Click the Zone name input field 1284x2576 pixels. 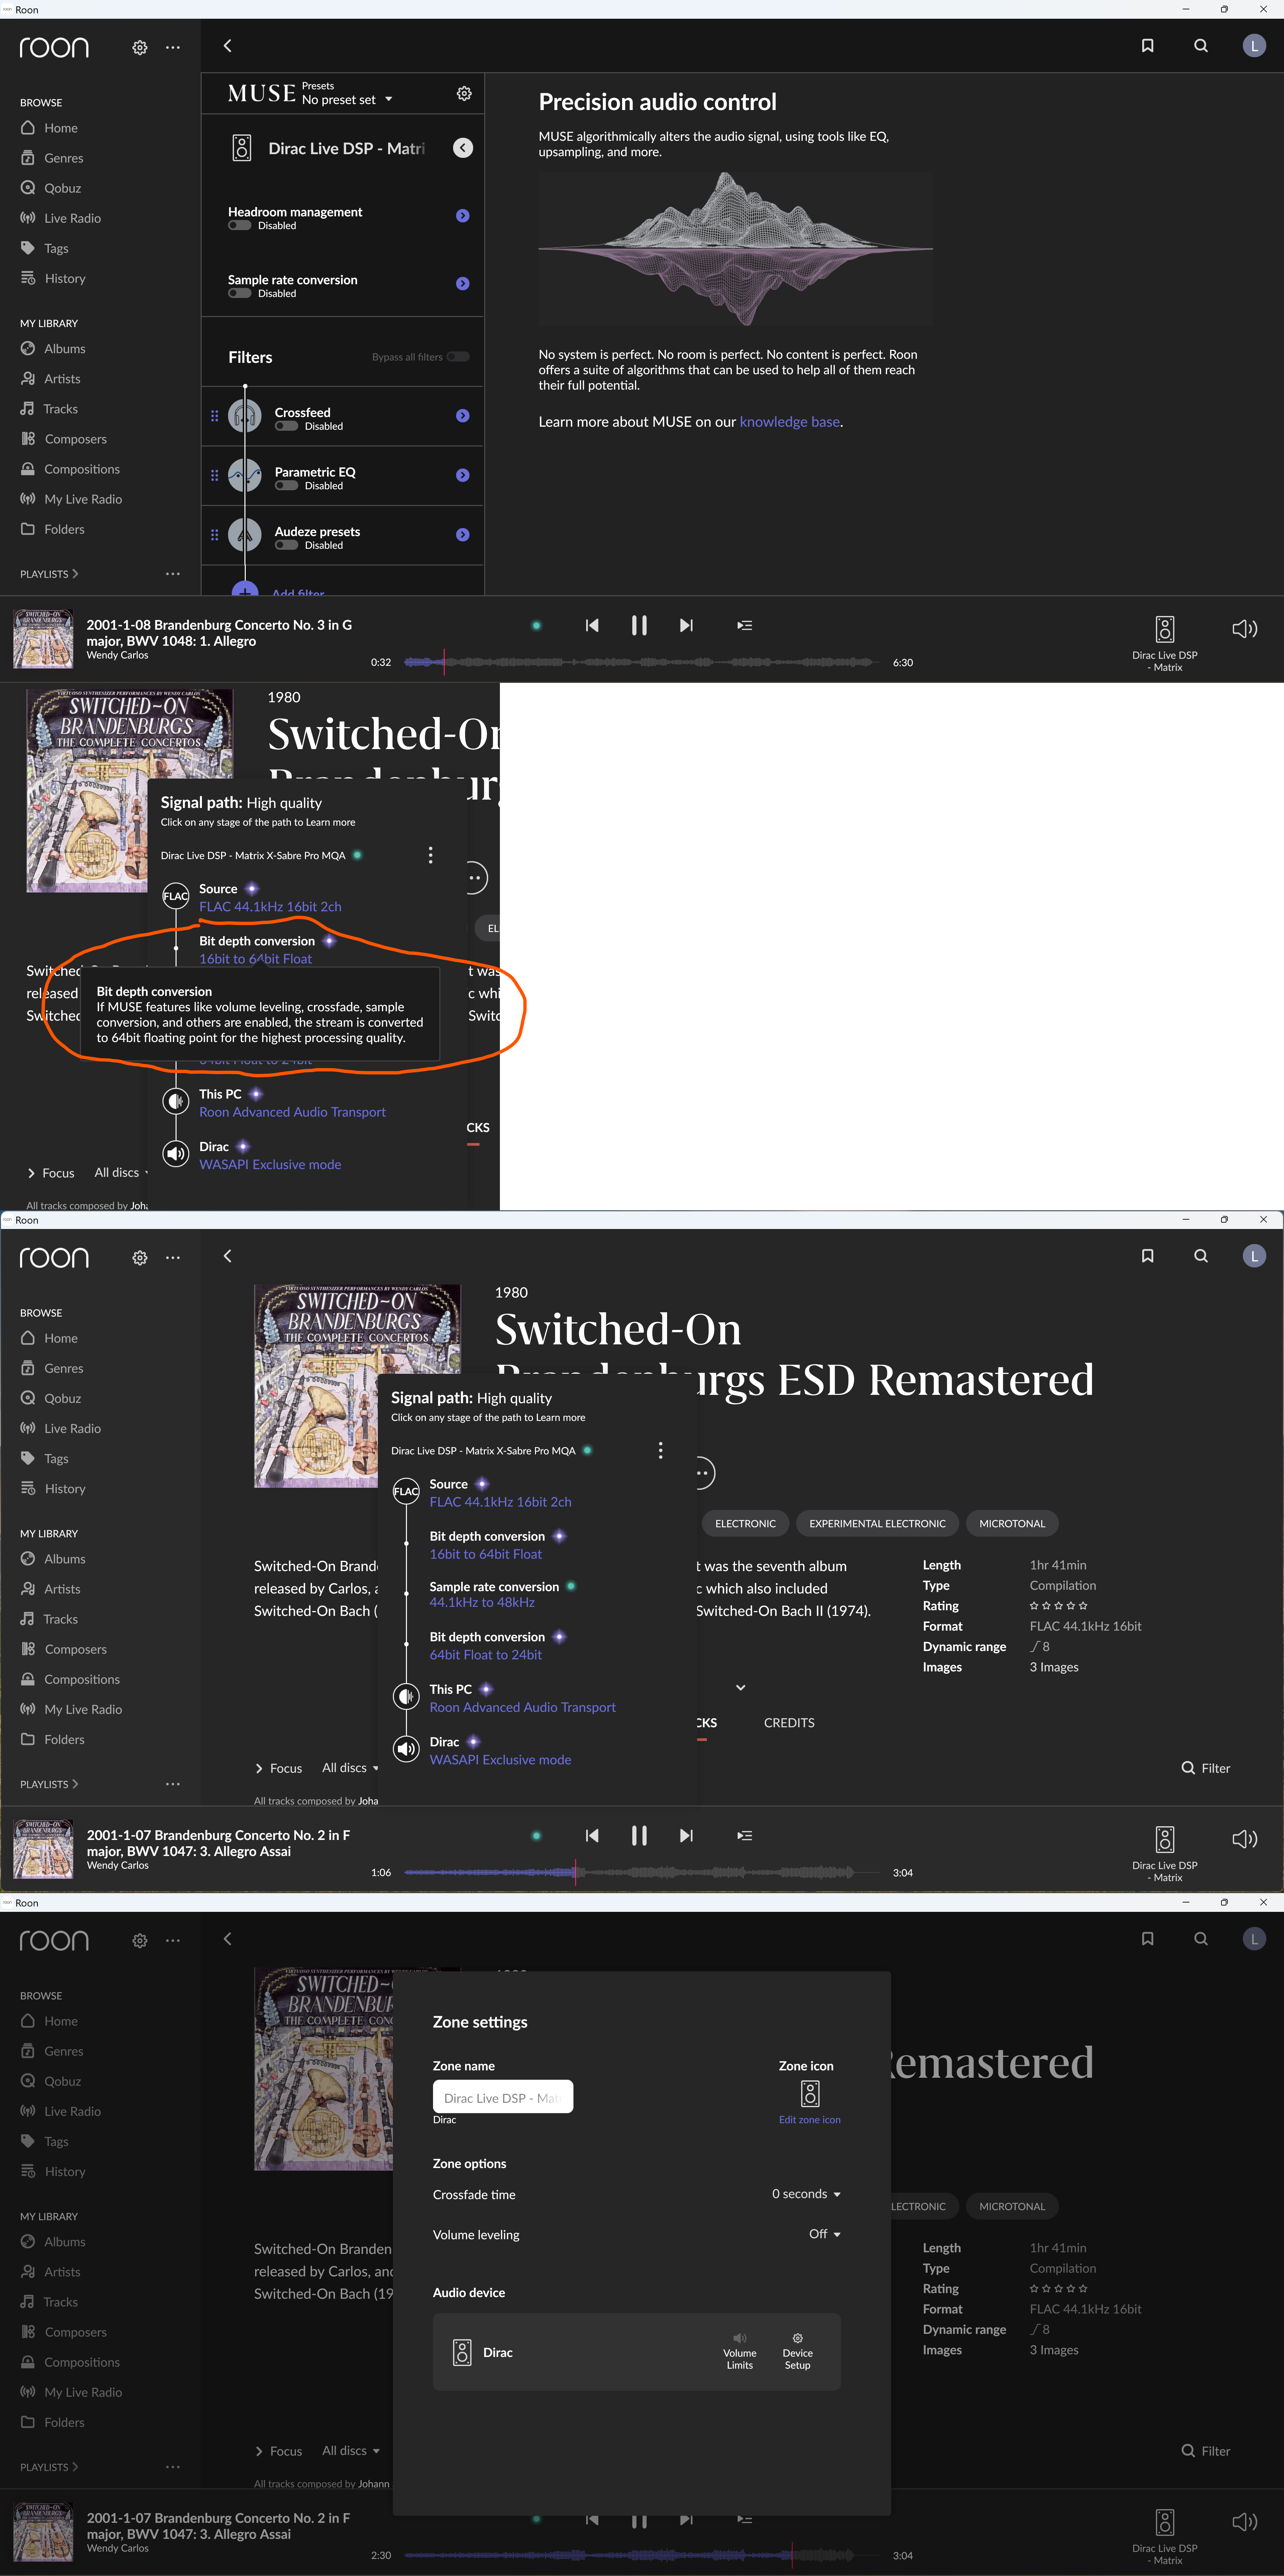(x=503, y=2097)
